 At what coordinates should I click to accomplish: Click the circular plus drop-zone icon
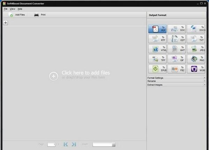tap(54, 76)
